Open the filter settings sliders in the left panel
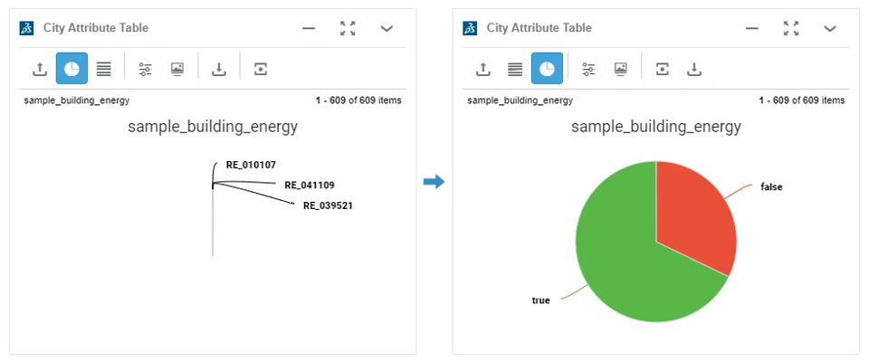 point(145,69)
